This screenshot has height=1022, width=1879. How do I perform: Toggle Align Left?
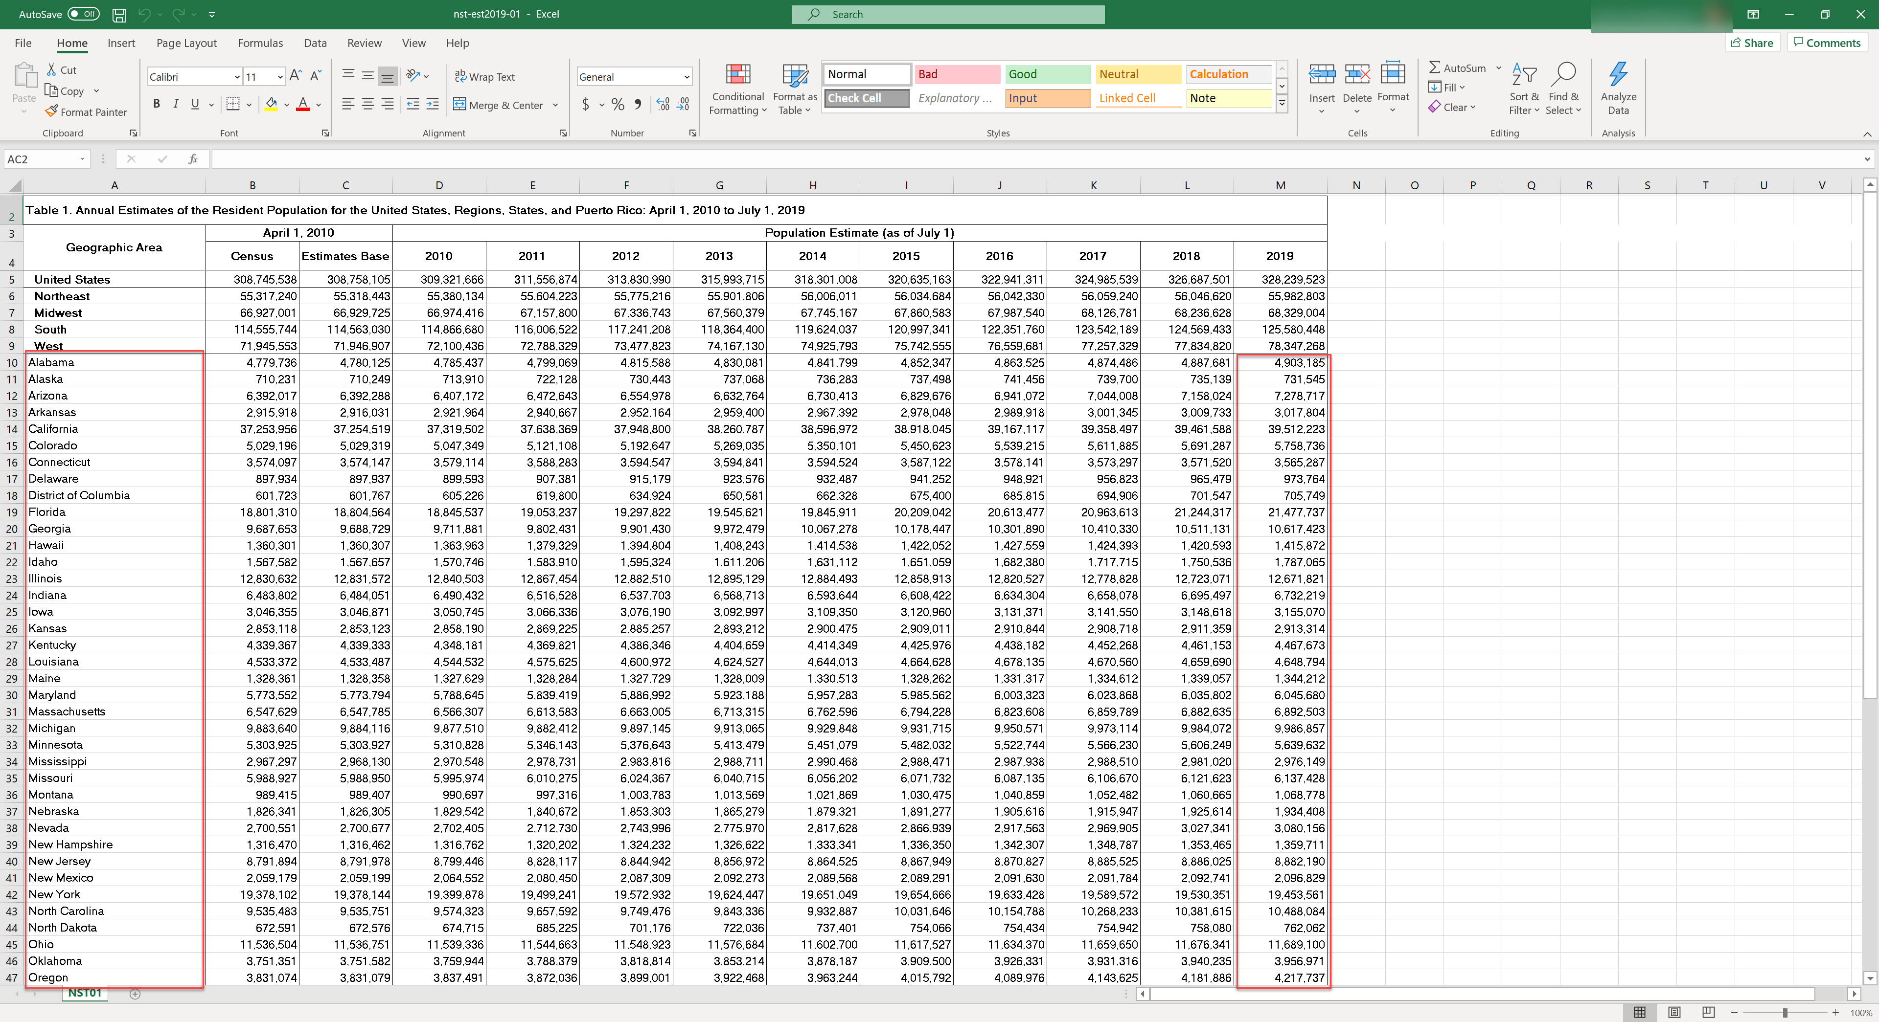[x=348, y=104]
